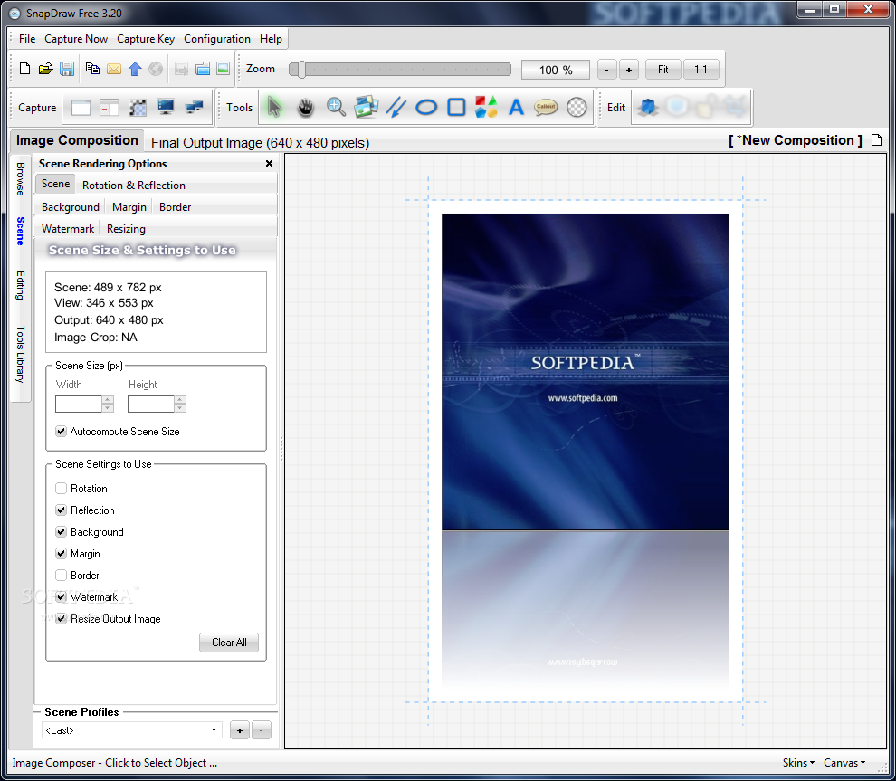Viewport: 896px width, 781px height.
Task: Open the Scene Profiles dropdown
Action: pos(132,730)
